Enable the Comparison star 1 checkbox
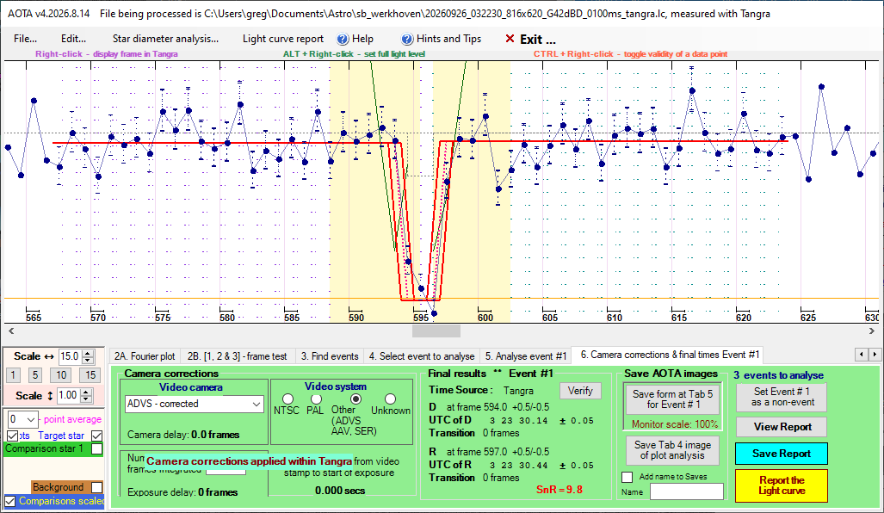Image resolution: width=884 pixels, height=513 pixels. tap(97, 449)
